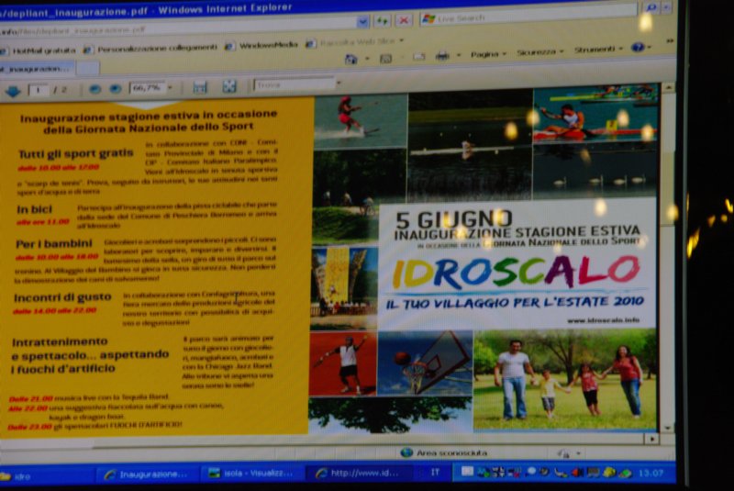734x491 pixels.
Task: Expand the print options dropdown arrow
Action: pyautogui.click(x=458, y=55)
